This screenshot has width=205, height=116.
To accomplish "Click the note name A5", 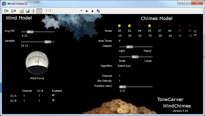I will click(170, 36).
